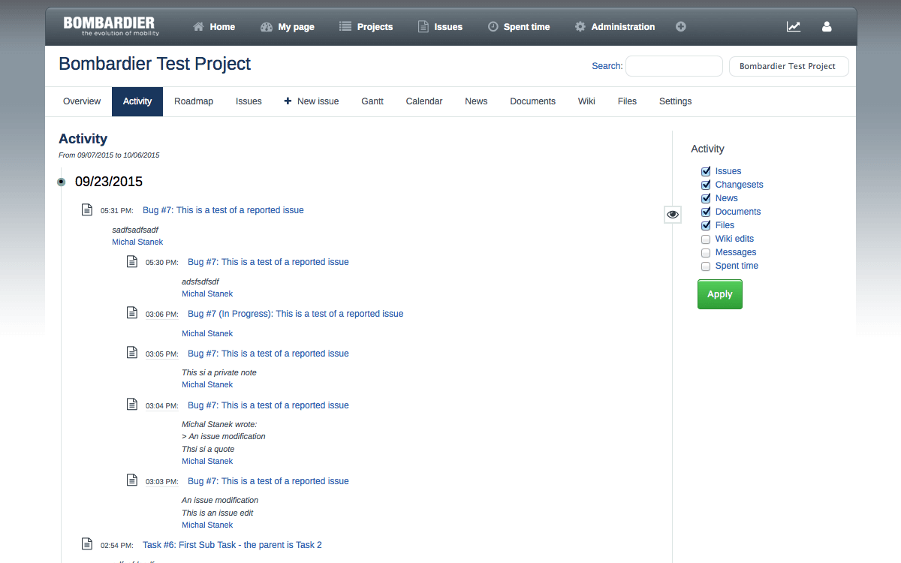901x563 pixels.
Task: Click document icon of 03:06 PM entry
Action: (132, 313)
